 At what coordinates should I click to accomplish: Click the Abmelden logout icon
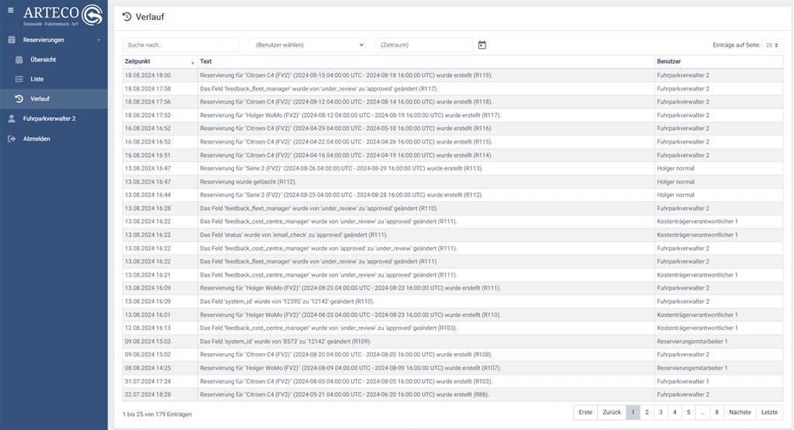click(12, 139)
